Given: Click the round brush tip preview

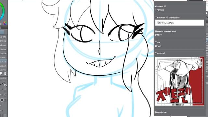Looking at the screenshot, I should click(2, 100).
